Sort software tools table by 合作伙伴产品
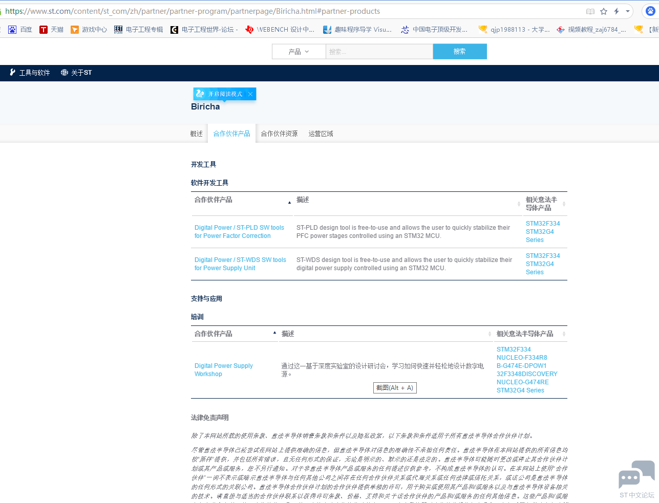This screenshot has width=659, height=503. pyautogui.click(x=289, y=203)
